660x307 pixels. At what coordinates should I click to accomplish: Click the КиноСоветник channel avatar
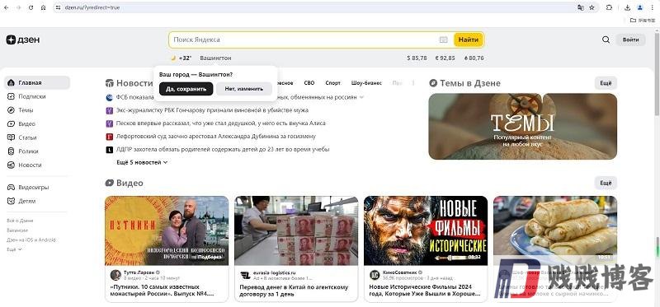coord(375,275)
